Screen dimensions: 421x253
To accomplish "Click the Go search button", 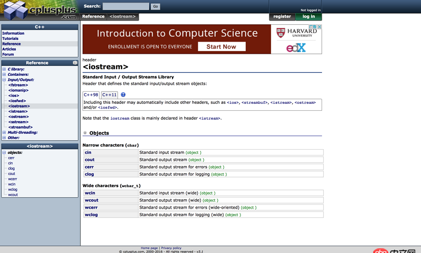I will [155, 6].
